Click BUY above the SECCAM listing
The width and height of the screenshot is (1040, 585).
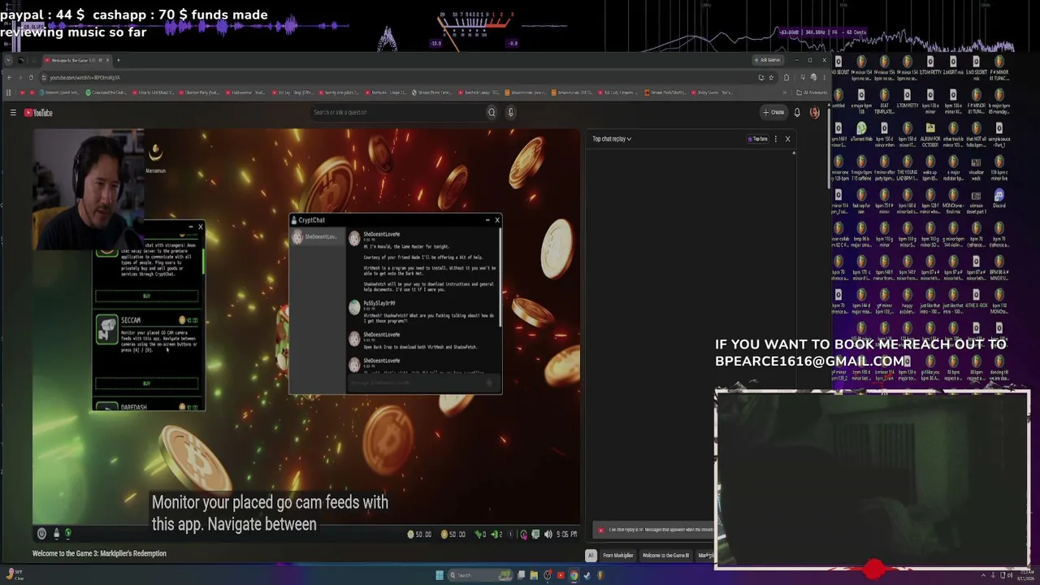[146, 297]
